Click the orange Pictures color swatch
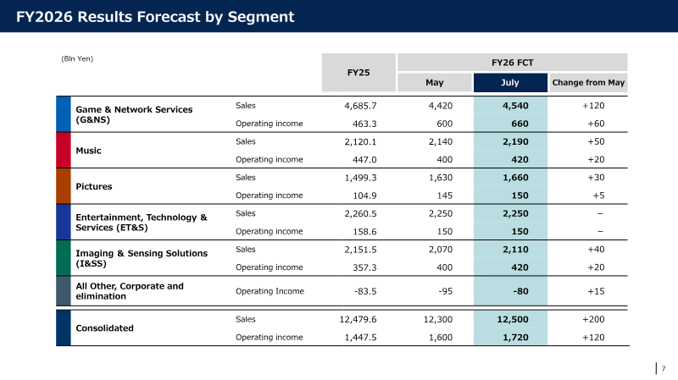This screenshot has height=380, width=678. click(x=63, y=186)
